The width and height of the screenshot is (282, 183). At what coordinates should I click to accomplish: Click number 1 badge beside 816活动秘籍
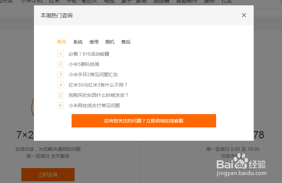[x=61, y=54]
